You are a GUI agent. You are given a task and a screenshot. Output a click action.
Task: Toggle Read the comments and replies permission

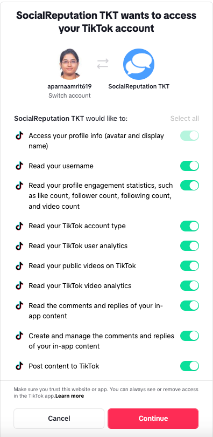point(190,306)
